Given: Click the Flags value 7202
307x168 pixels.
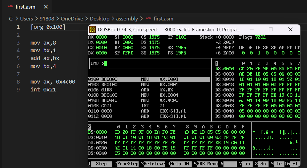Looking at the screenshot, I should coord(260,37).
